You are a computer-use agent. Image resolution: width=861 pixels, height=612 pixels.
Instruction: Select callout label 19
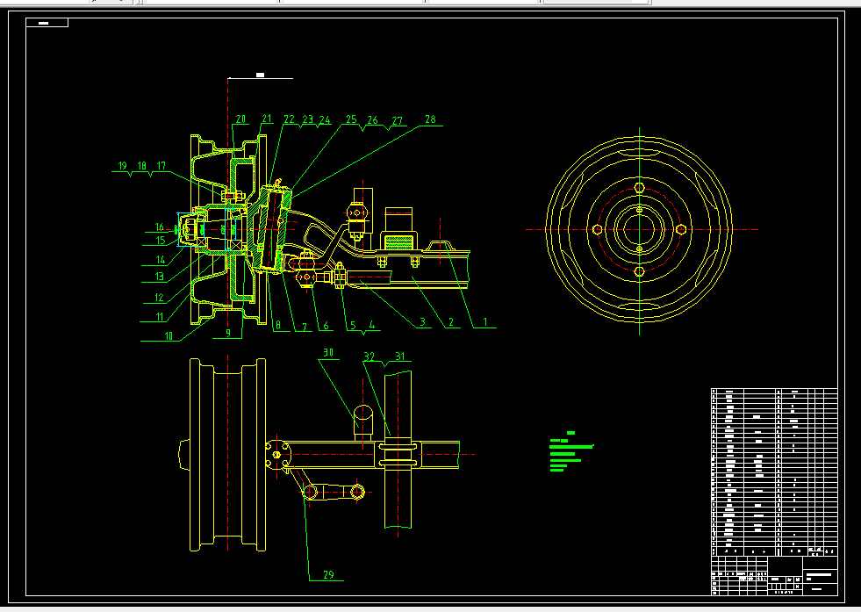click(x=123, y=165)
